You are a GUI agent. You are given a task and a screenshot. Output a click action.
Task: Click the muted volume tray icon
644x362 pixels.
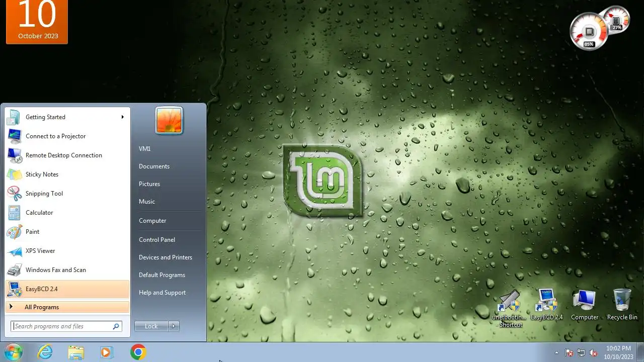[593, 353]
